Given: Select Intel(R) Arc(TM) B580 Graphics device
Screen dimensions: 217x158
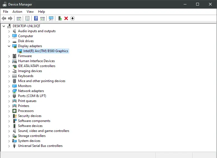Looking at the screenshot, I should [x=46, y=51].
